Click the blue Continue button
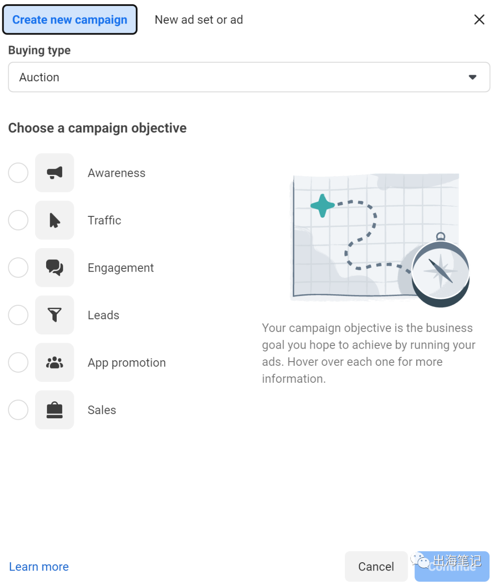The height and width of the screenshot is (583, 498). click(452, 567)
